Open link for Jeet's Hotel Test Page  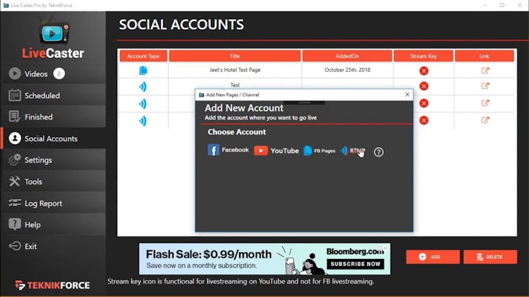(485, 70)
